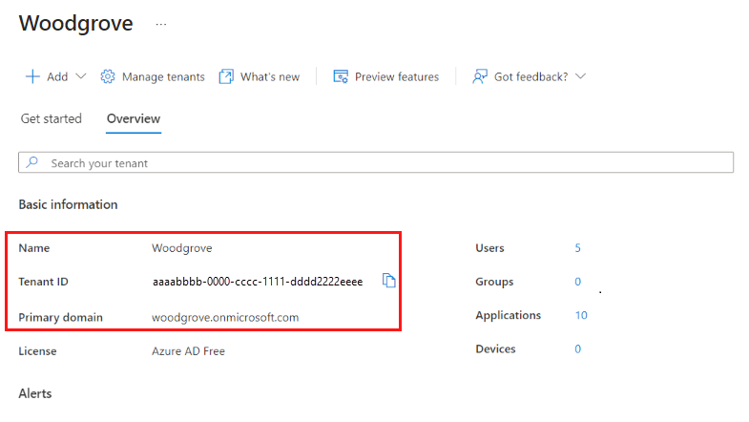Switch to the Get started tab
Screen dimensions: 749x422
coord(51,119)
